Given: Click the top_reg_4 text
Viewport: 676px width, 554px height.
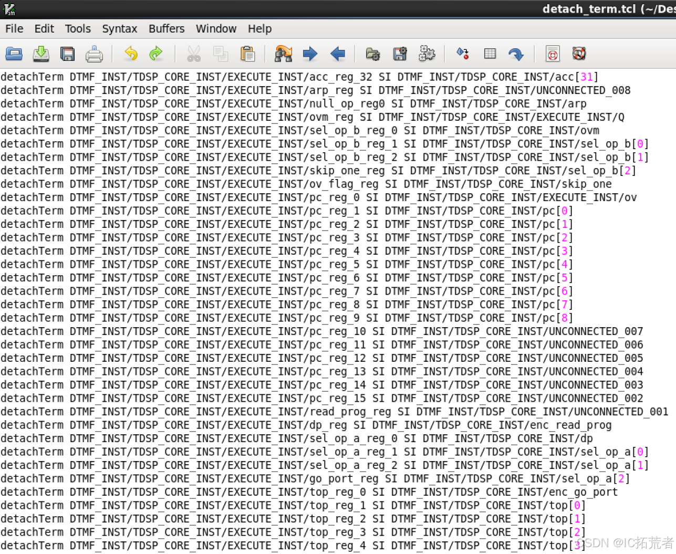Looking at the screenshot, I should tap(338, 546).
